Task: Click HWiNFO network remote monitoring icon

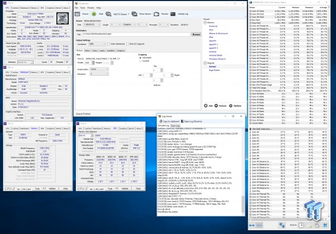Action: [282, 225]
